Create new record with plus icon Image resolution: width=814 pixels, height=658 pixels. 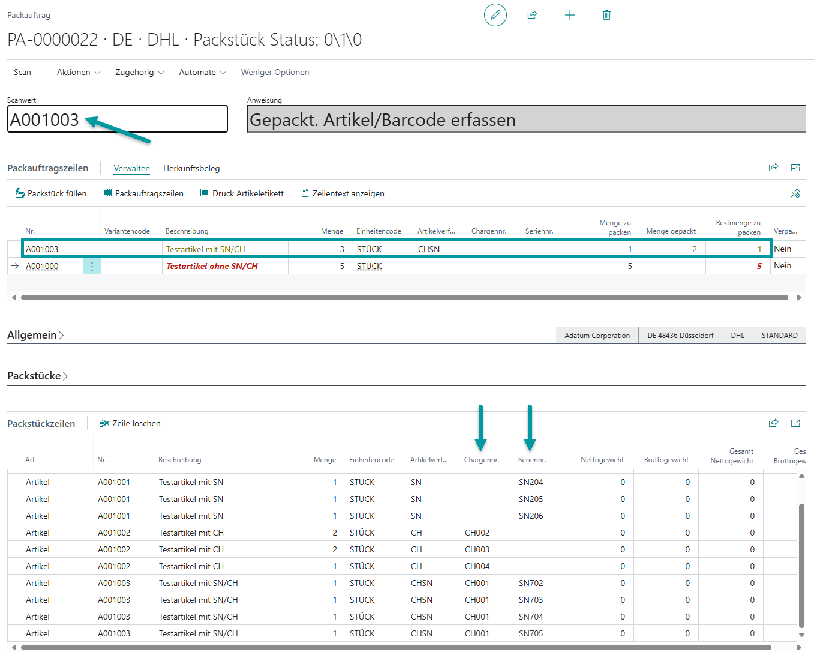tap(569, 15)
